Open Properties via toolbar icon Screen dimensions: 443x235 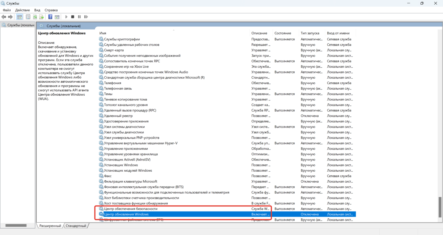coord(28,17)
